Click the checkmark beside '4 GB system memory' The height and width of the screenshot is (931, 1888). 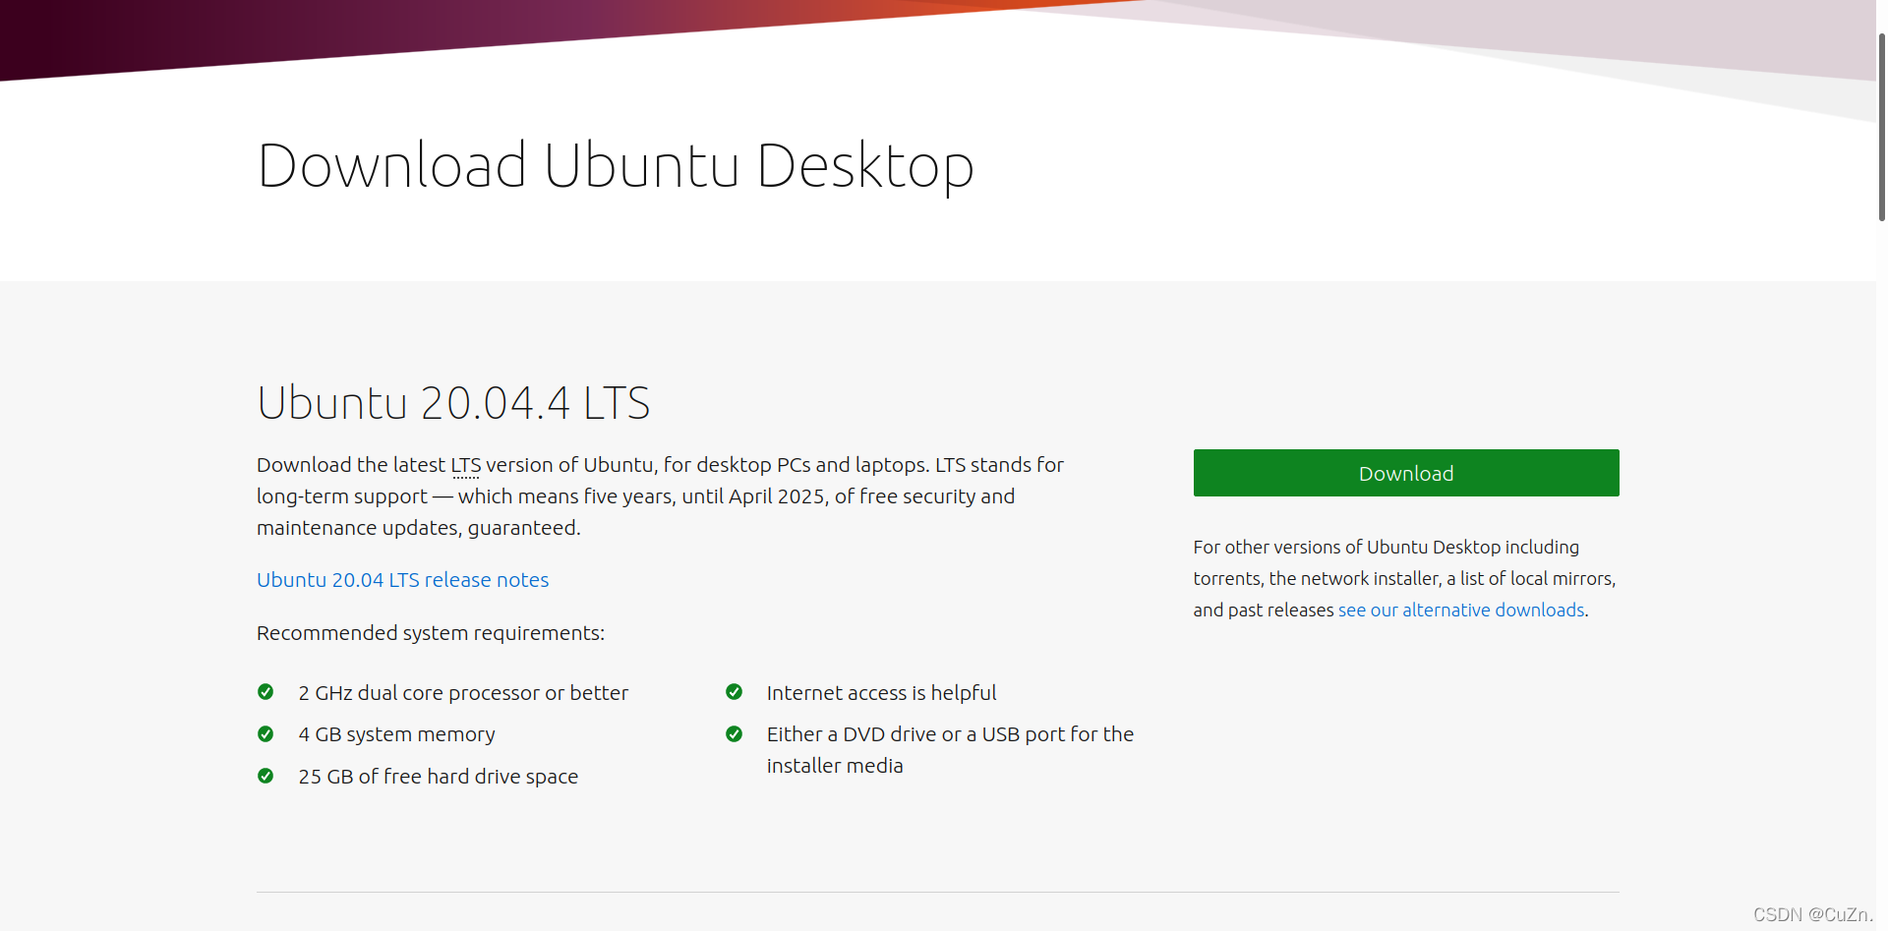pos(265,734)
